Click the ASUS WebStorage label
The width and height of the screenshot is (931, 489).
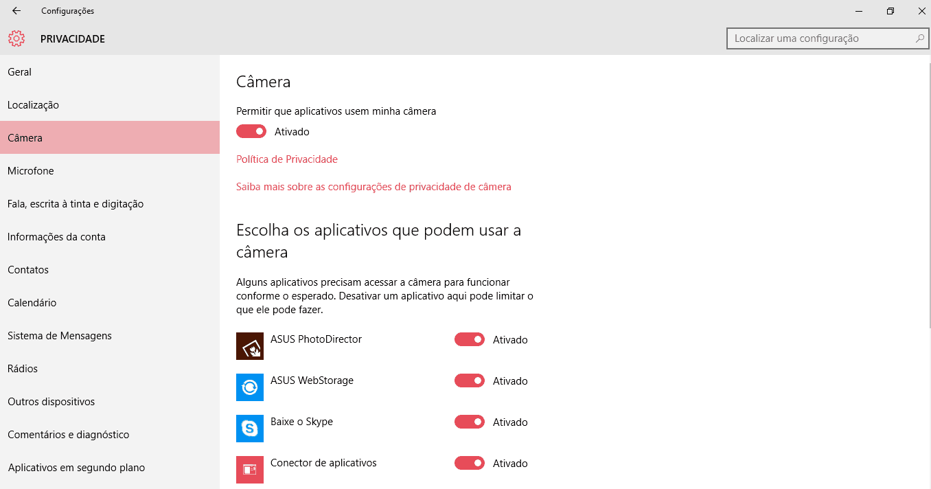(x=312, y=380)
